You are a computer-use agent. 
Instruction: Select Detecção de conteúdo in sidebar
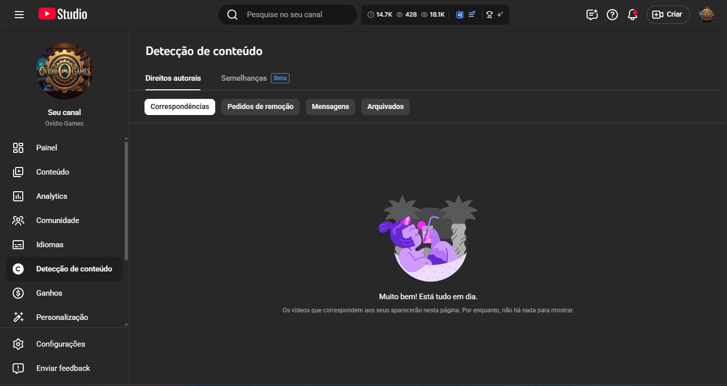[65, 269]
